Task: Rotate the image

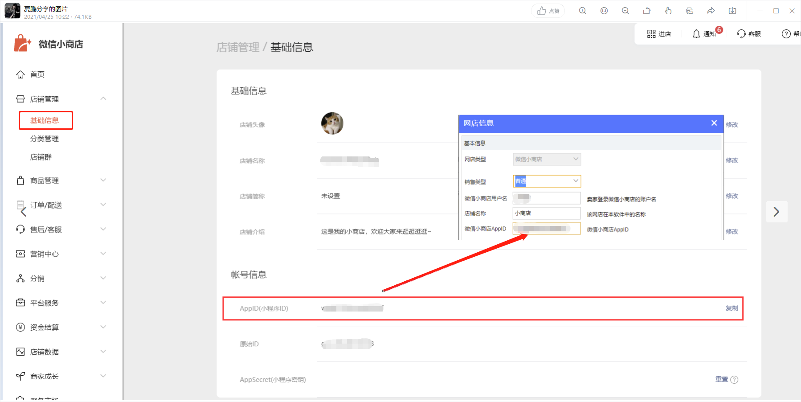Action: [x=647, y=11]
